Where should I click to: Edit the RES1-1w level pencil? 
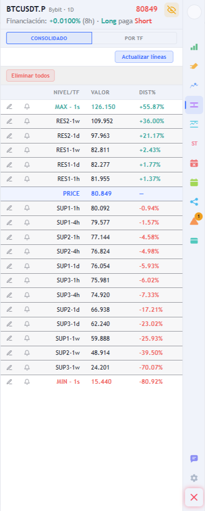(x=10, y=150)
